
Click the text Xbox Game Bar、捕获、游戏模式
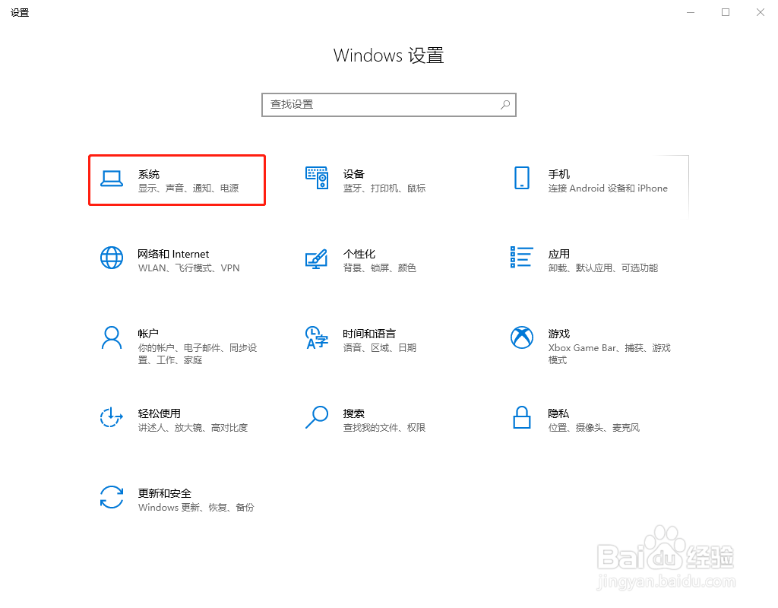tap(609, 354)
